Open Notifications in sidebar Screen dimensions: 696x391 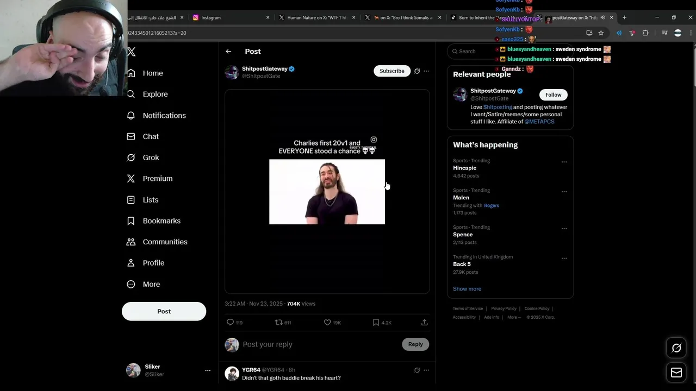coord(157,116)
